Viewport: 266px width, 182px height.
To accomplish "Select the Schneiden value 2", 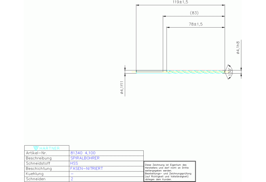I will 72,179.
